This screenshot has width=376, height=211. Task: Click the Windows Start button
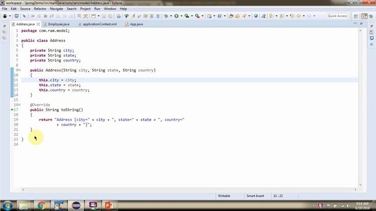coord(7,206)
